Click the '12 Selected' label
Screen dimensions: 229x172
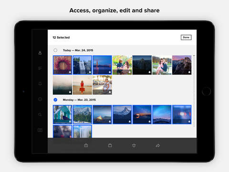click(x=61, y=38)
